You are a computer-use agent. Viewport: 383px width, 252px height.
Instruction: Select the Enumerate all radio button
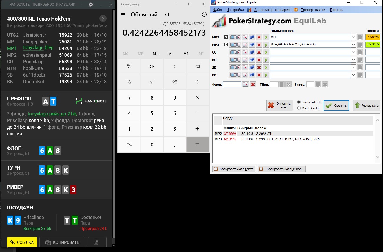point(299,102)
